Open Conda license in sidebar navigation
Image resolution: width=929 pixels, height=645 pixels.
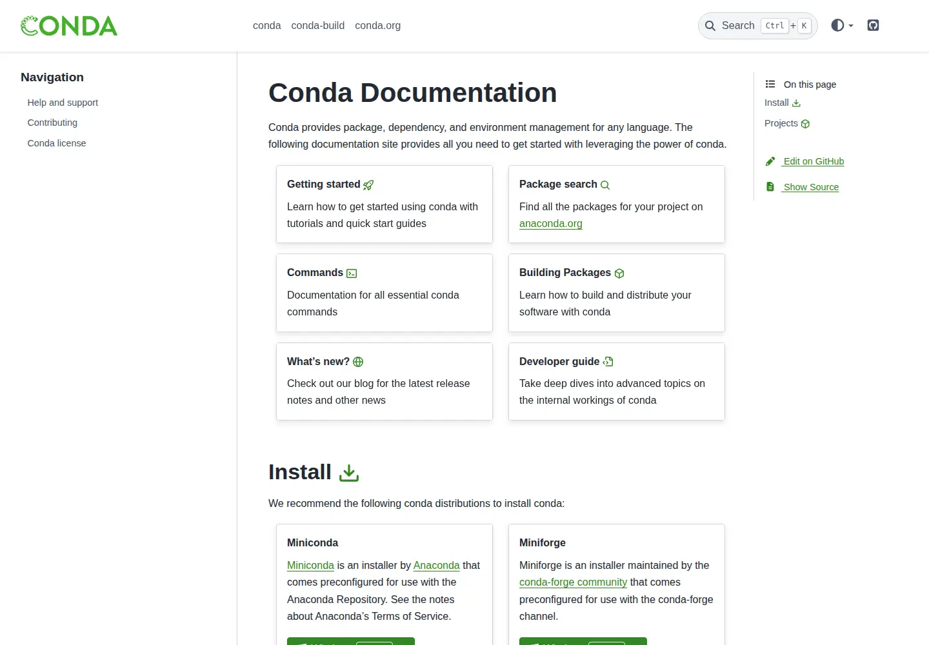tap(57, 143)
